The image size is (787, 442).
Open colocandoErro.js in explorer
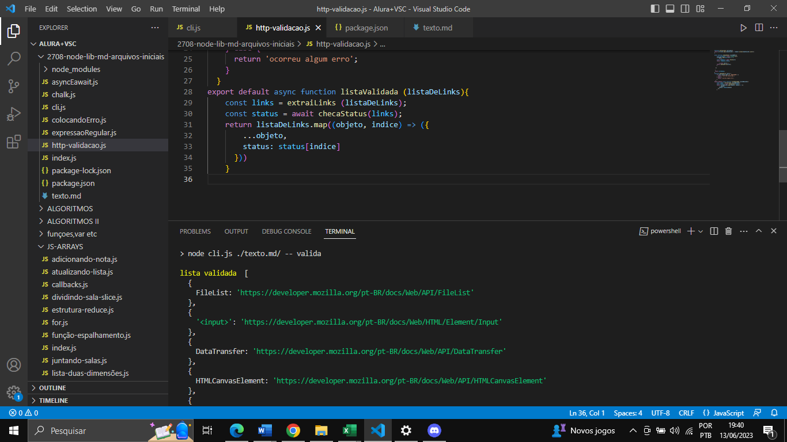(x=98, y=120)
